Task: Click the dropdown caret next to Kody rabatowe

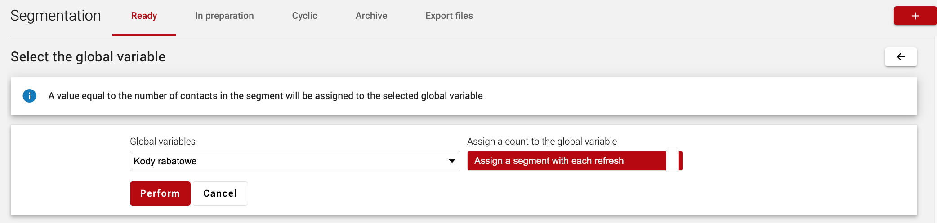Action: coord(452,161)
